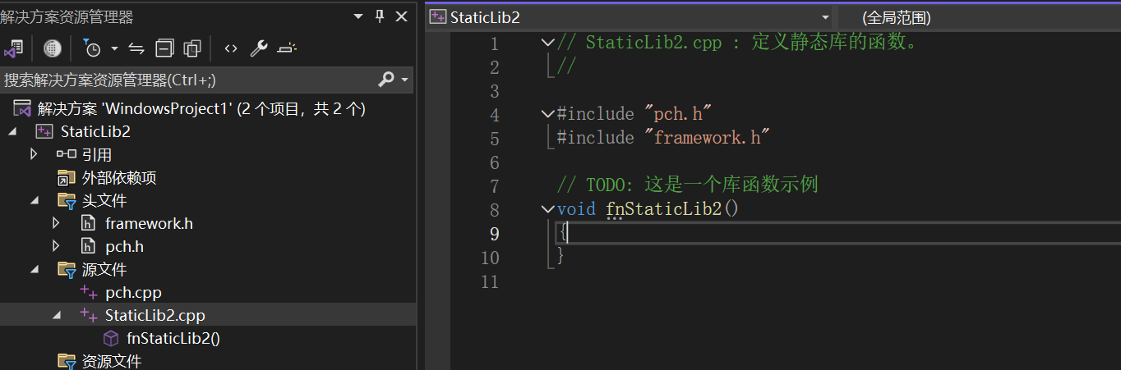Toggle the show all files icon
1121x370 pixels.
(192, 48)
